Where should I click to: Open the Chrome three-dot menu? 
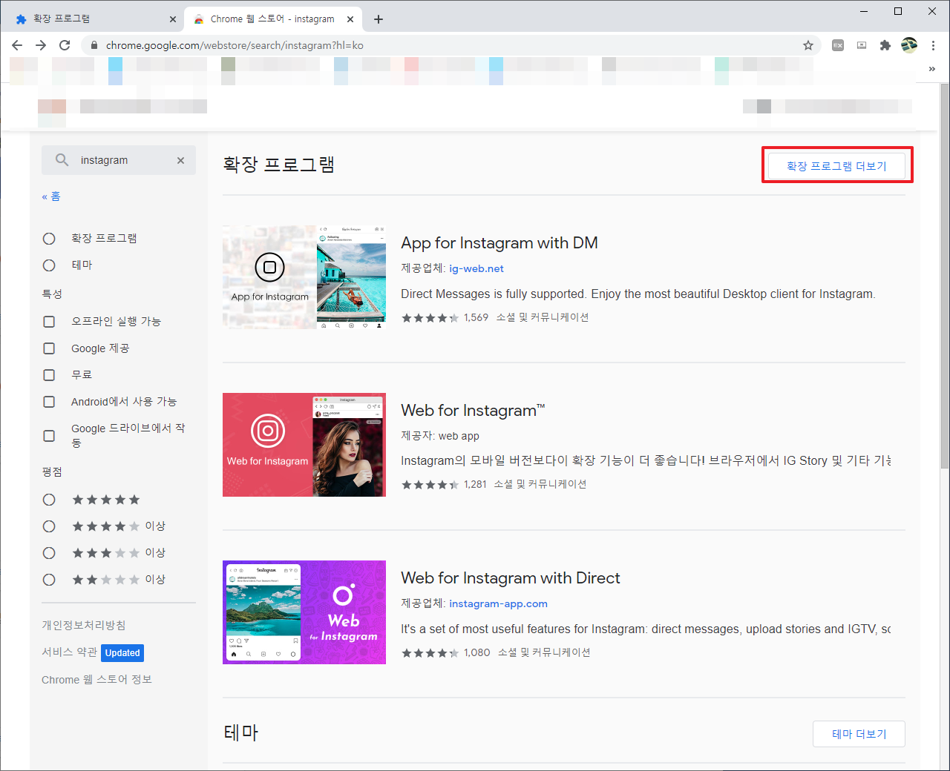pyautogui.click(x=933, y=45)
